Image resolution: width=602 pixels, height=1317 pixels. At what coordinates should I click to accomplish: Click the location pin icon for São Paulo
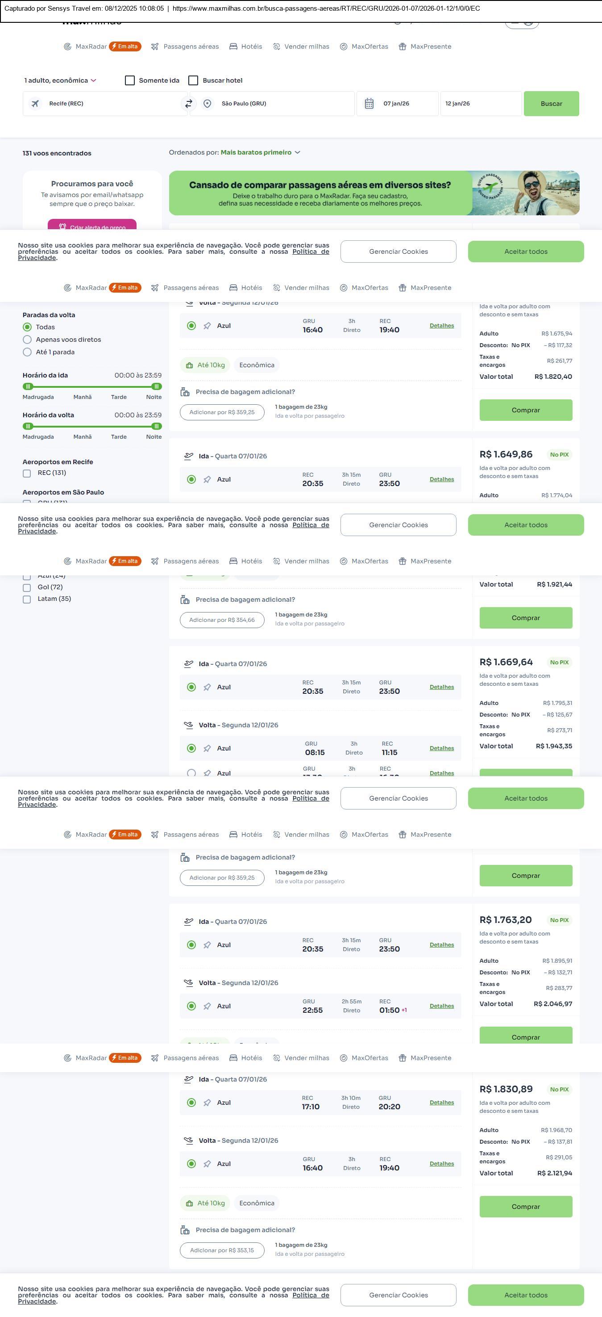tap(208, 104)
